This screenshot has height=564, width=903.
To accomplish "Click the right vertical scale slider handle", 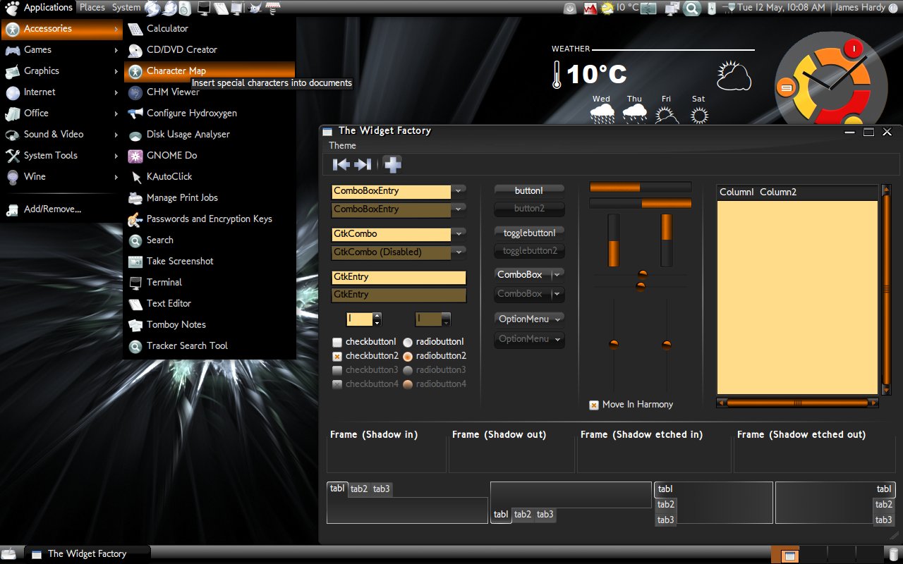I will [667, 345].
